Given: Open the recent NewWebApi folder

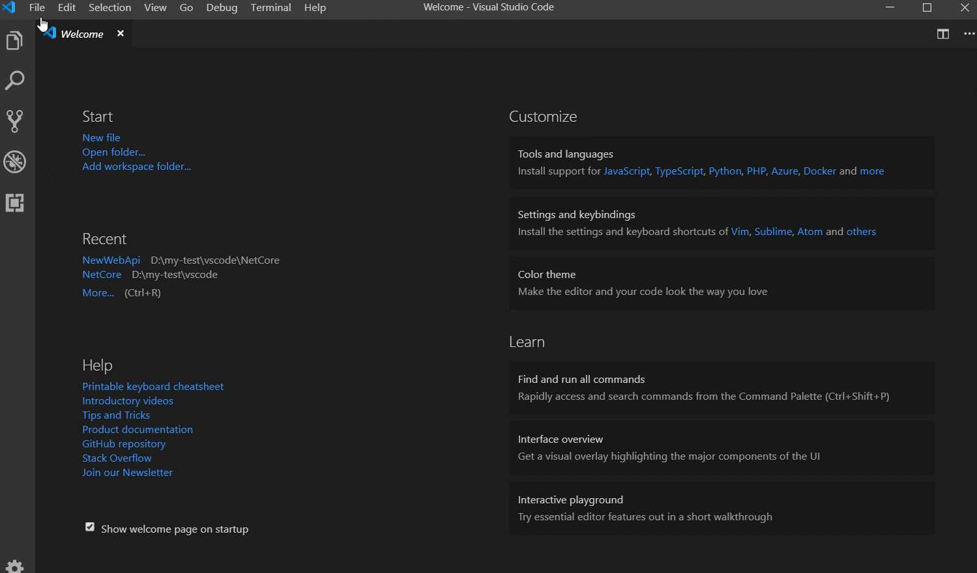Looking at the screenshot, I should click(x=111, y=260).
